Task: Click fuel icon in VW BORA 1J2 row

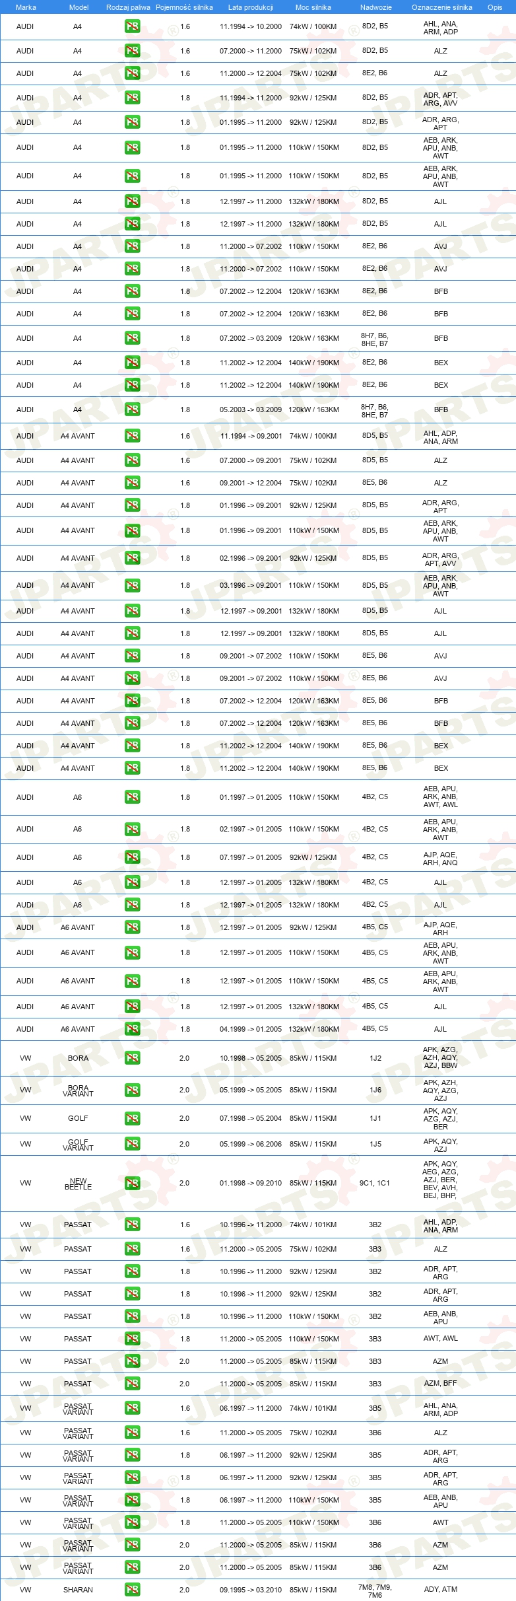Action: 132,1058
